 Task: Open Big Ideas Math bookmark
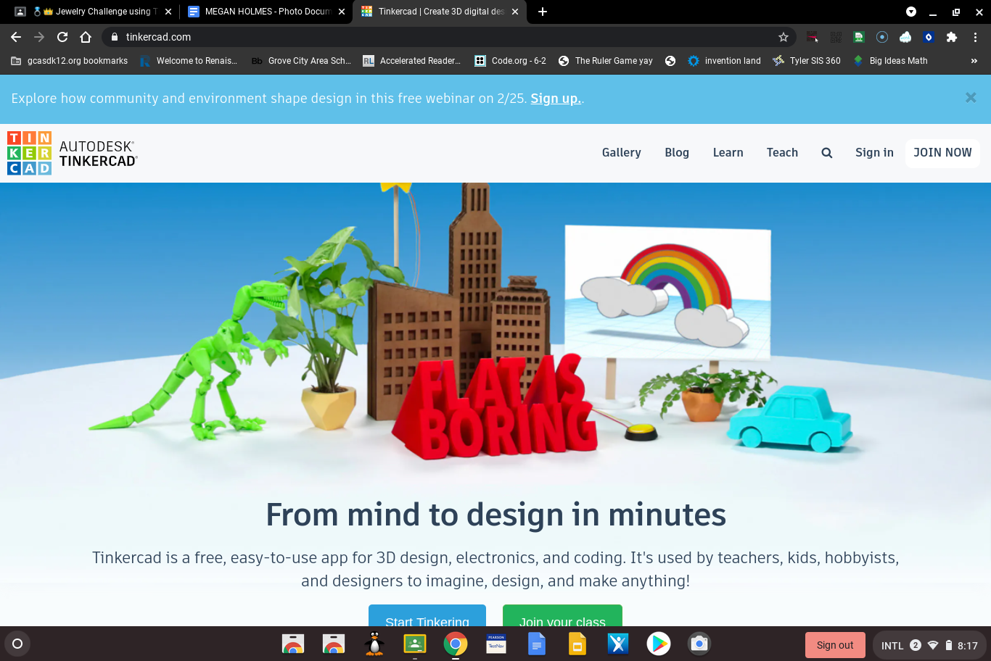point(891,61)
